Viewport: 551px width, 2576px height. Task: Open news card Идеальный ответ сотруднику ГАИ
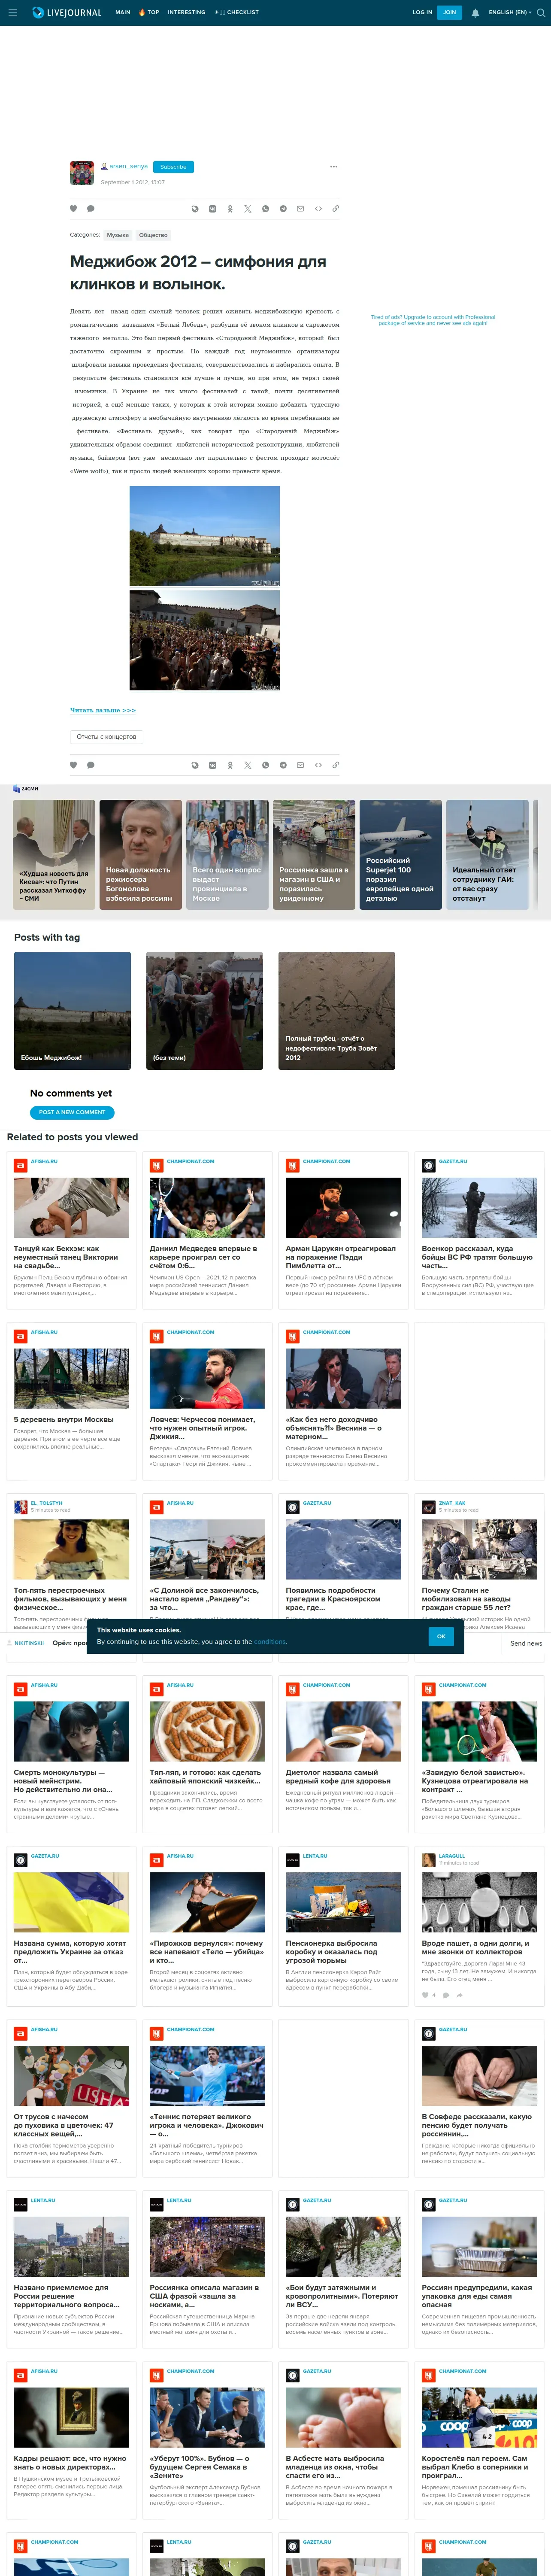[487, 855]
